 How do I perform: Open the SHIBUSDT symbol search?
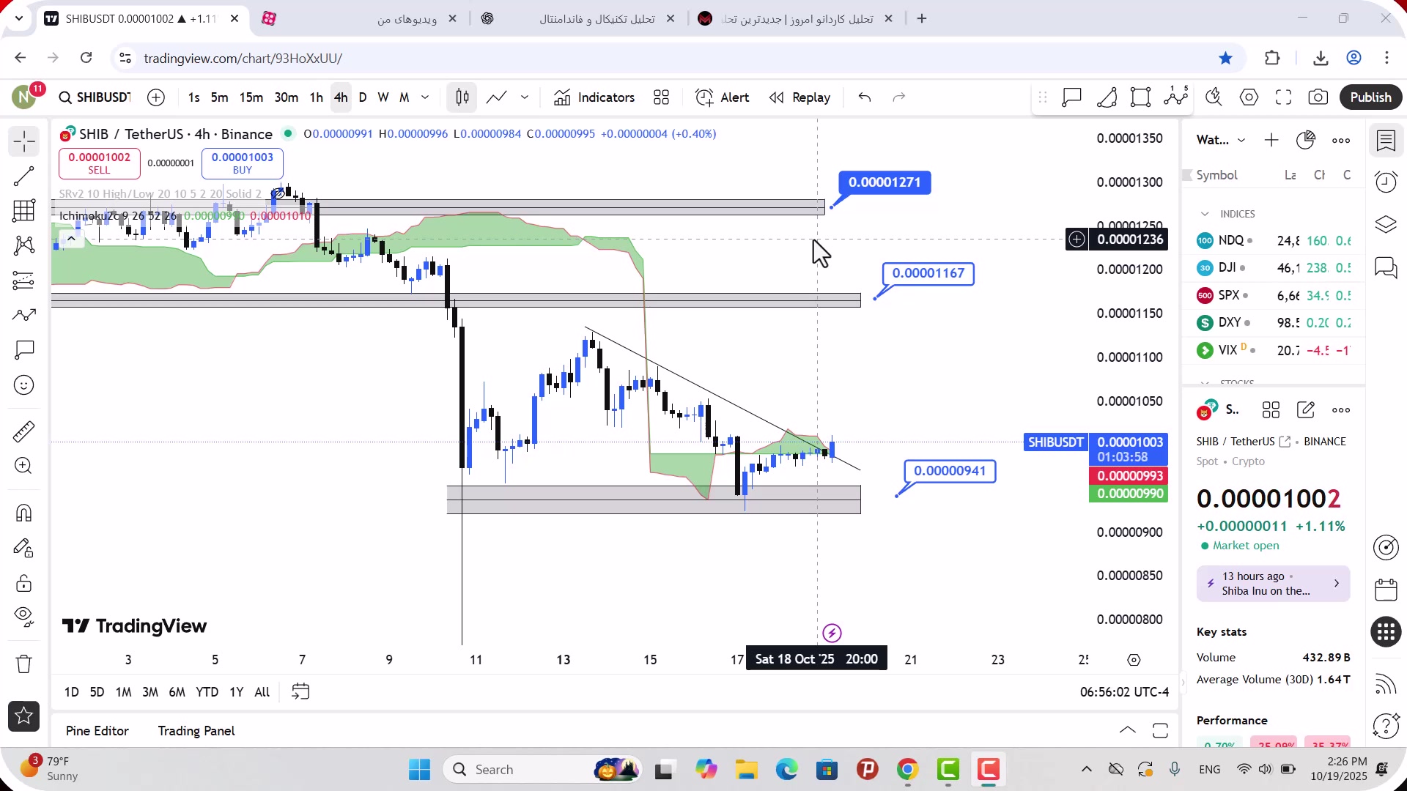pyautogui.click(x=95, y=97)
